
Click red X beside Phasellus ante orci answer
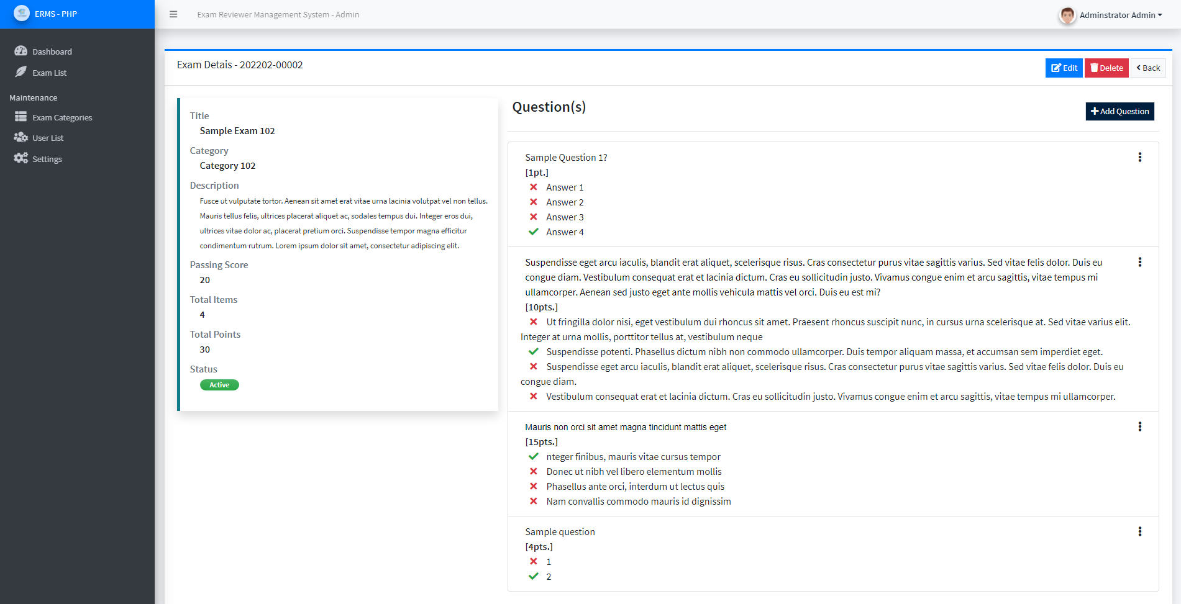pyautogui.click(x=534, y=487)
